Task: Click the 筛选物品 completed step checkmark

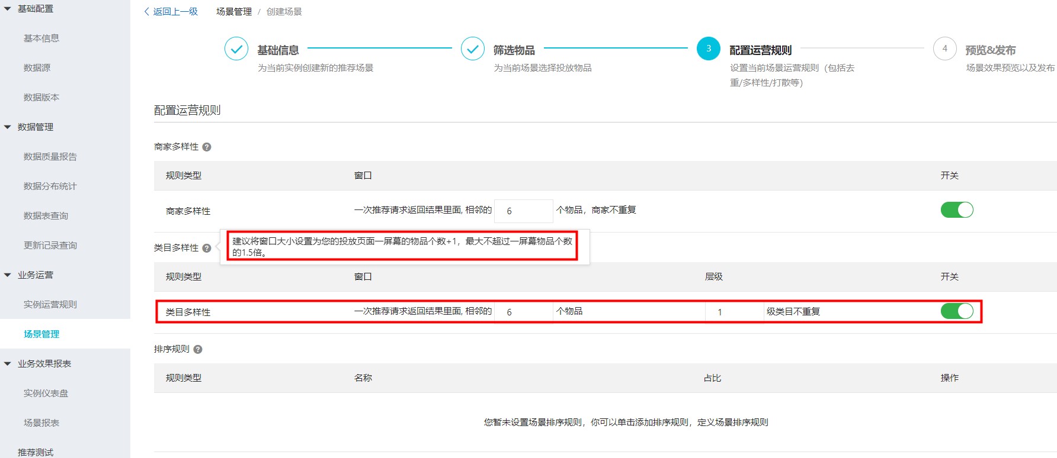Action: (472, 49)
